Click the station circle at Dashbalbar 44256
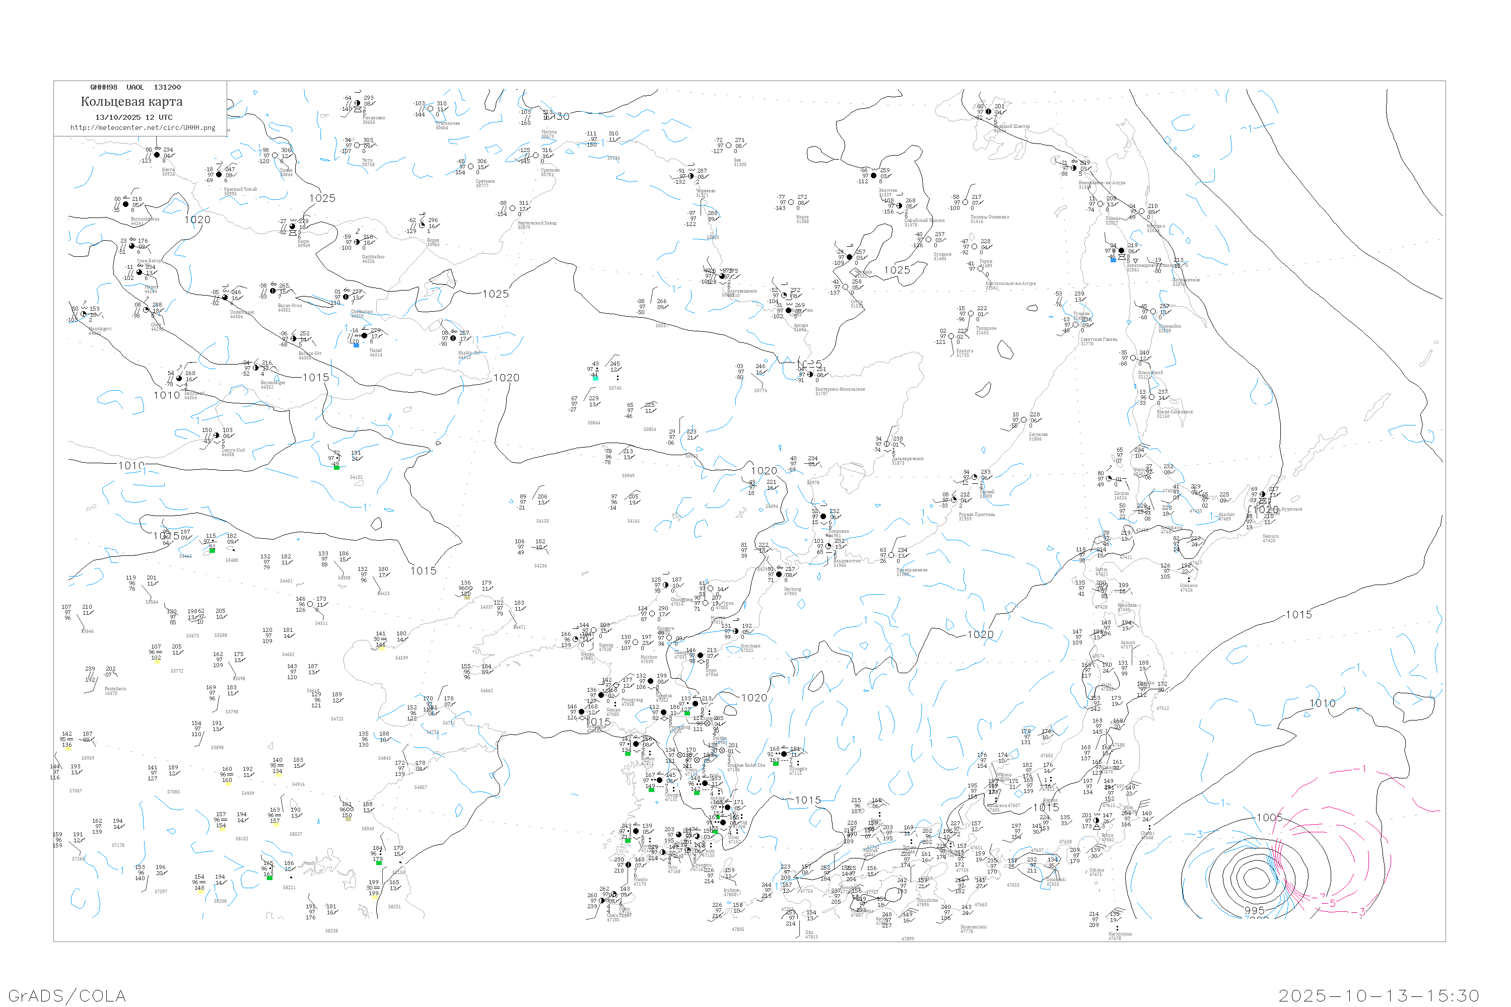Viewport: 1511px width, 1007px height. point(357,242)
